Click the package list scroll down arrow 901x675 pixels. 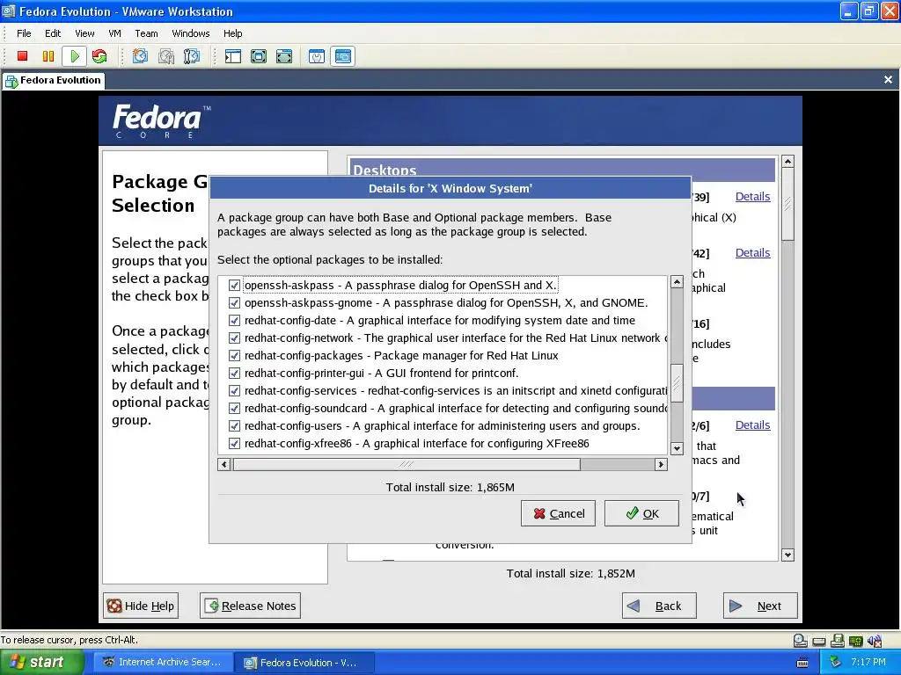coord(677,449)
